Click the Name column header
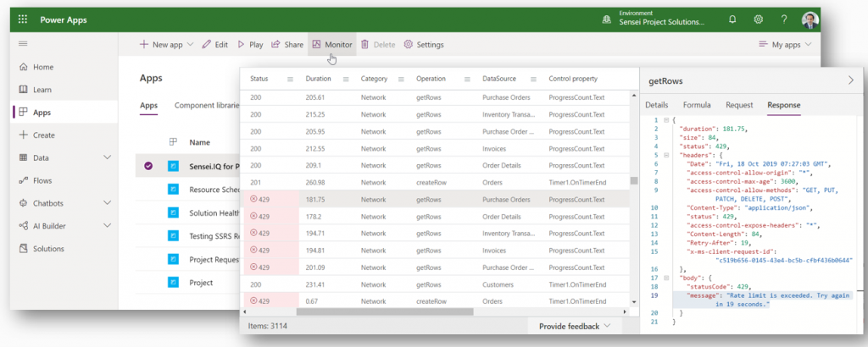 [199, 142]
